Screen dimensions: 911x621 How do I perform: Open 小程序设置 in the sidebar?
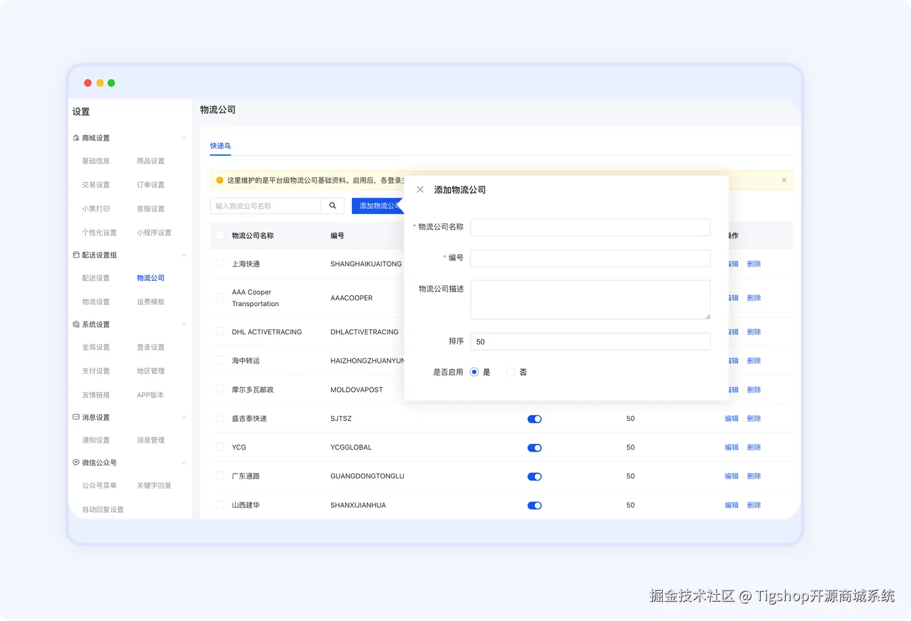[x=154, y=233]
